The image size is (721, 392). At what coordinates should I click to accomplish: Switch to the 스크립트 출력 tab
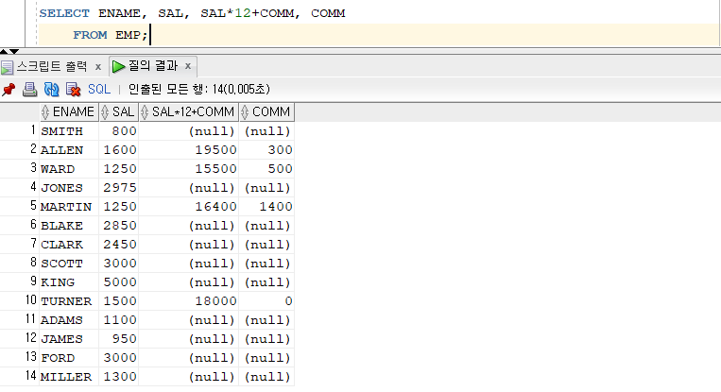click(51, 67)
